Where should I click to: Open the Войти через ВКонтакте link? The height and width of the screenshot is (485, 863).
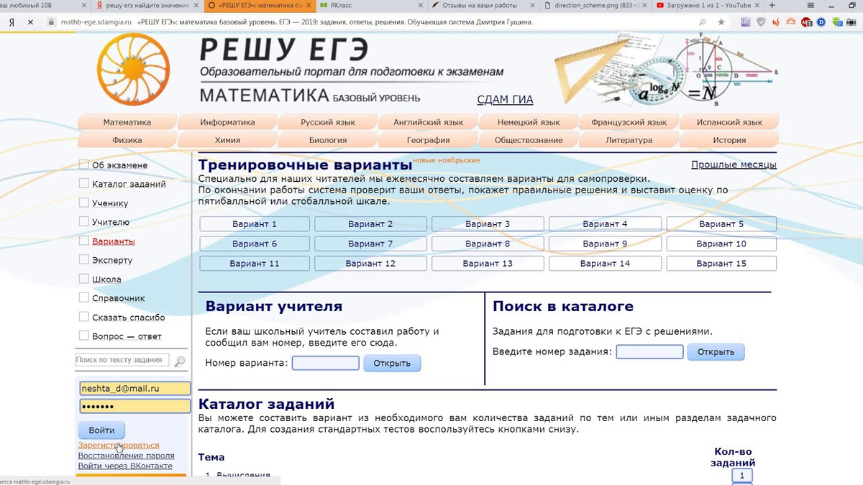pos(125,466)
